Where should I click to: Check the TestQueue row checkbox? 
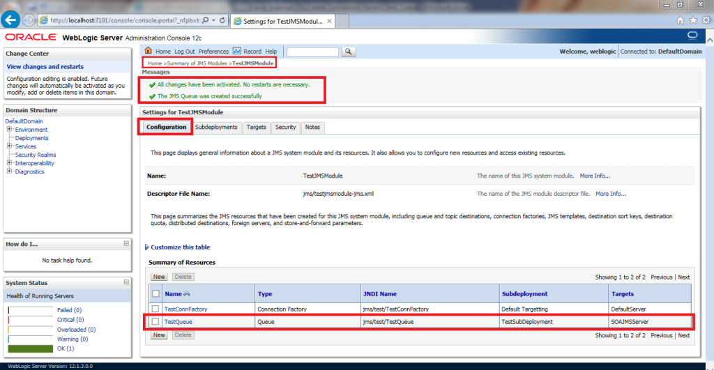[155, 322]
